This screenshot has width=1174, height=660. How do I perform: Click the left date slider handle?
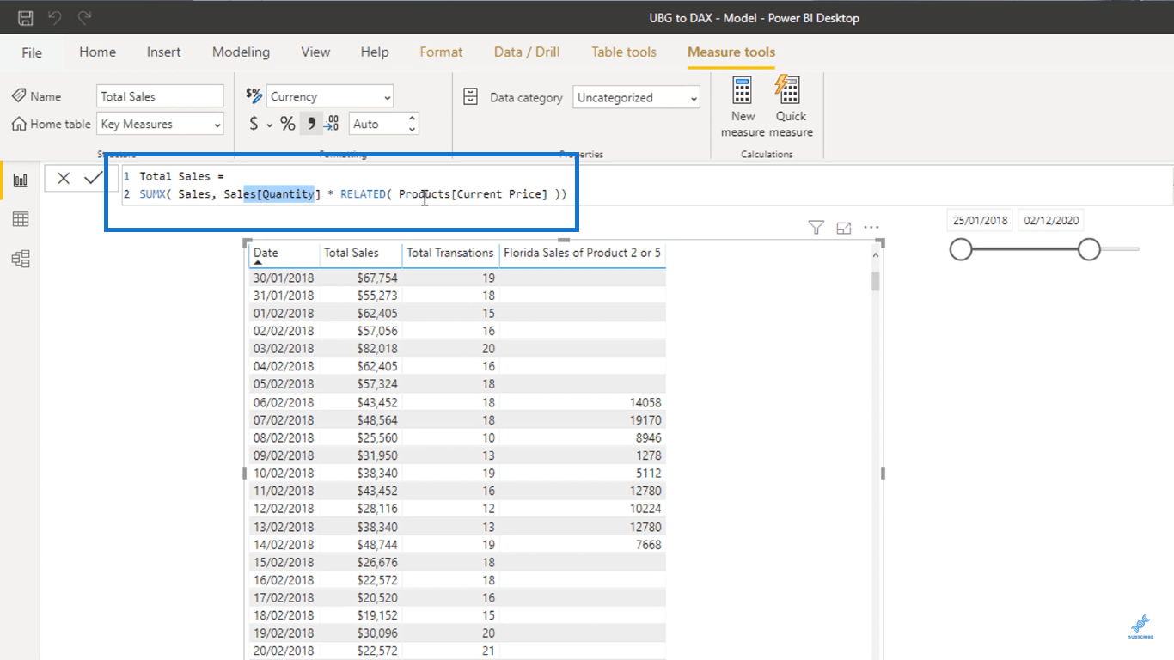pyautogui.click(x=961, y=249)
